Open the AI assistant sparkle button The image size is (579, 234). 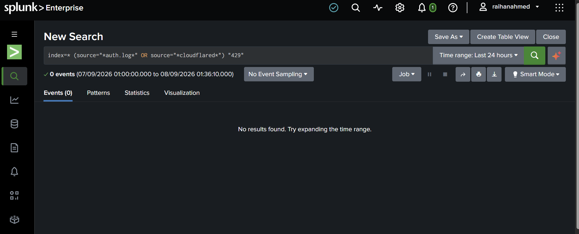click(557, 55)
